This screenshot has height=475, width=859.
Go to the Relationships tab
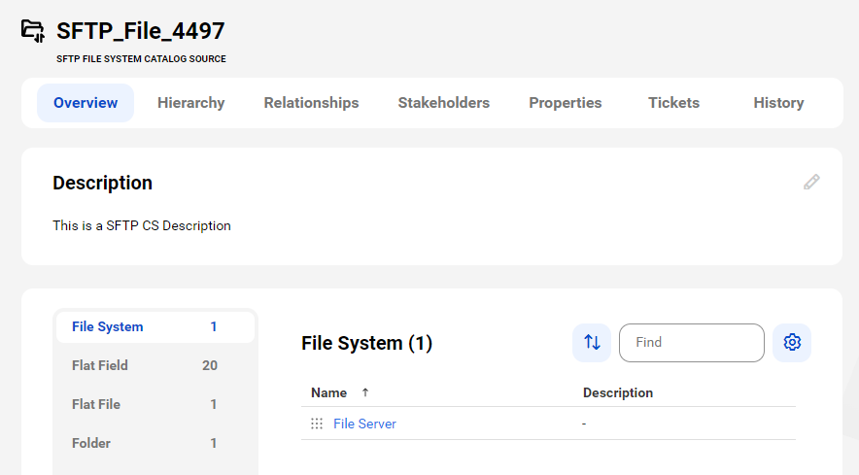click(x=311, y=103)
